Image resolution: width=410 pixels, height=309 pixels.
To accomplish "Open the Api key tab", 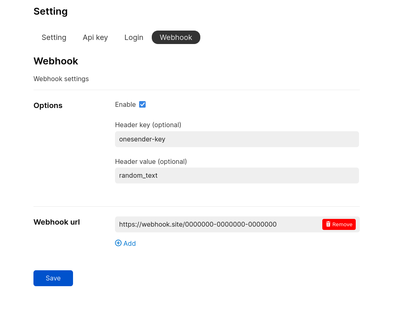I will click(x=95, y=38).
